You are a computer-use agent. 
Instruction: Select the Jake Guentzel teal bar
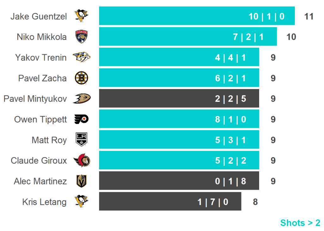click(x=197, y=16)
